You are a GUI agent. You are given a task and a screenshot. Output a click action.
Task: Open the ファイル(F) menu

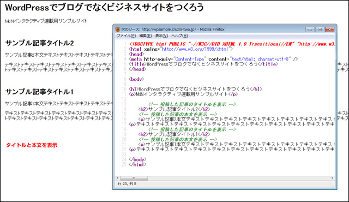pyautogui.click(x=126, y=35)
